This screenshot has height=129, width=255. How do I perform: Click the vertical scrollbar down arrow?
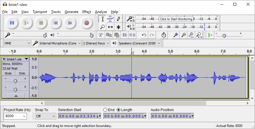tap(252, 98)
